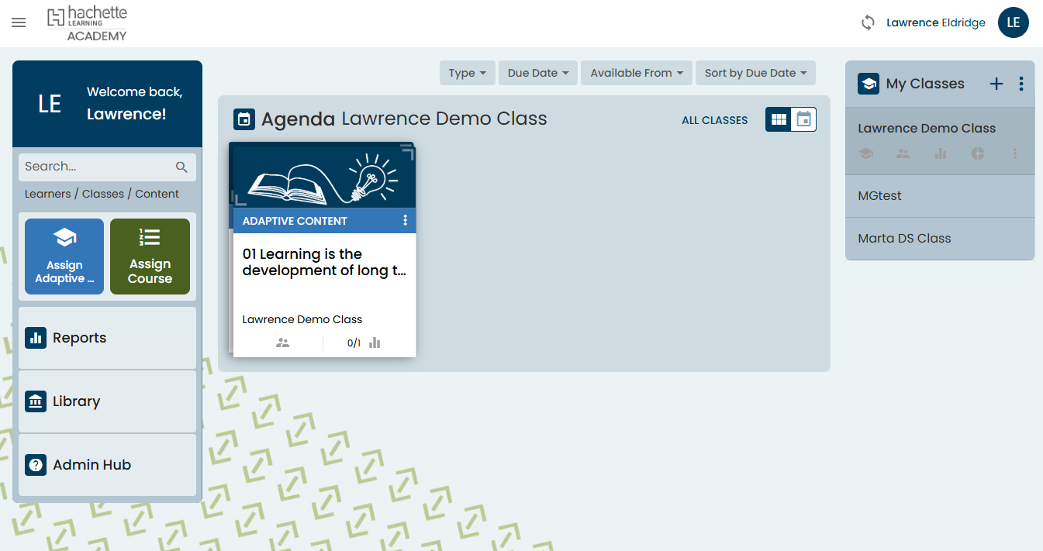Open My Classes more options menu
Image resolution: width=1043 pixels, height=551 pixels.
tap(1021, 84)
